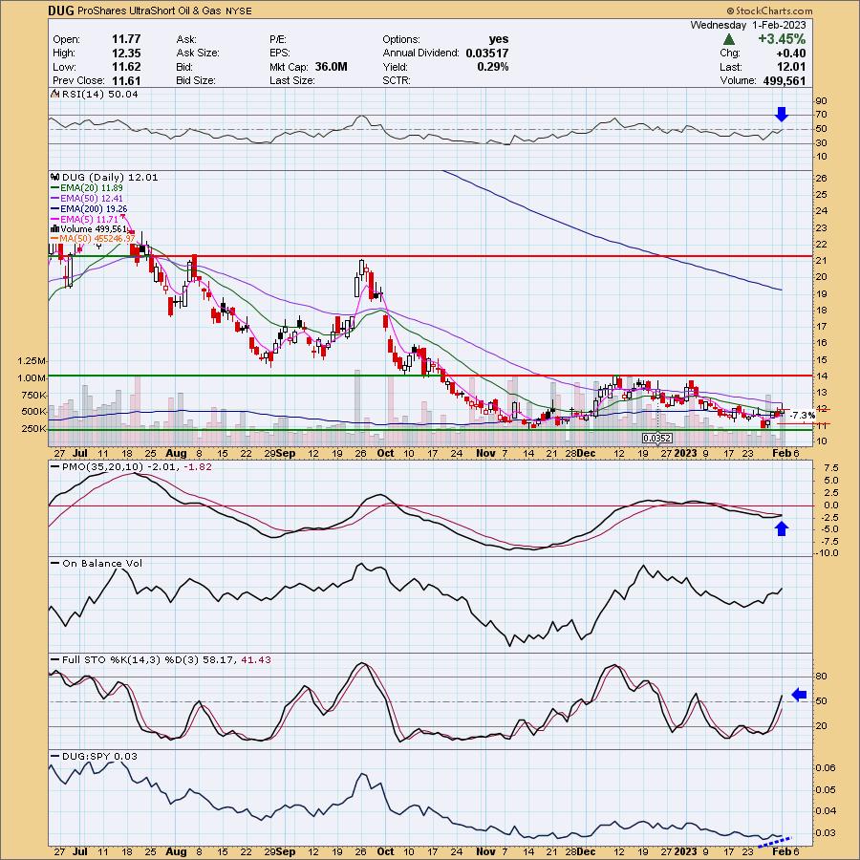Click the Chg value +0.40
Viewport: 860px width, 860px height.
[791, 53]
